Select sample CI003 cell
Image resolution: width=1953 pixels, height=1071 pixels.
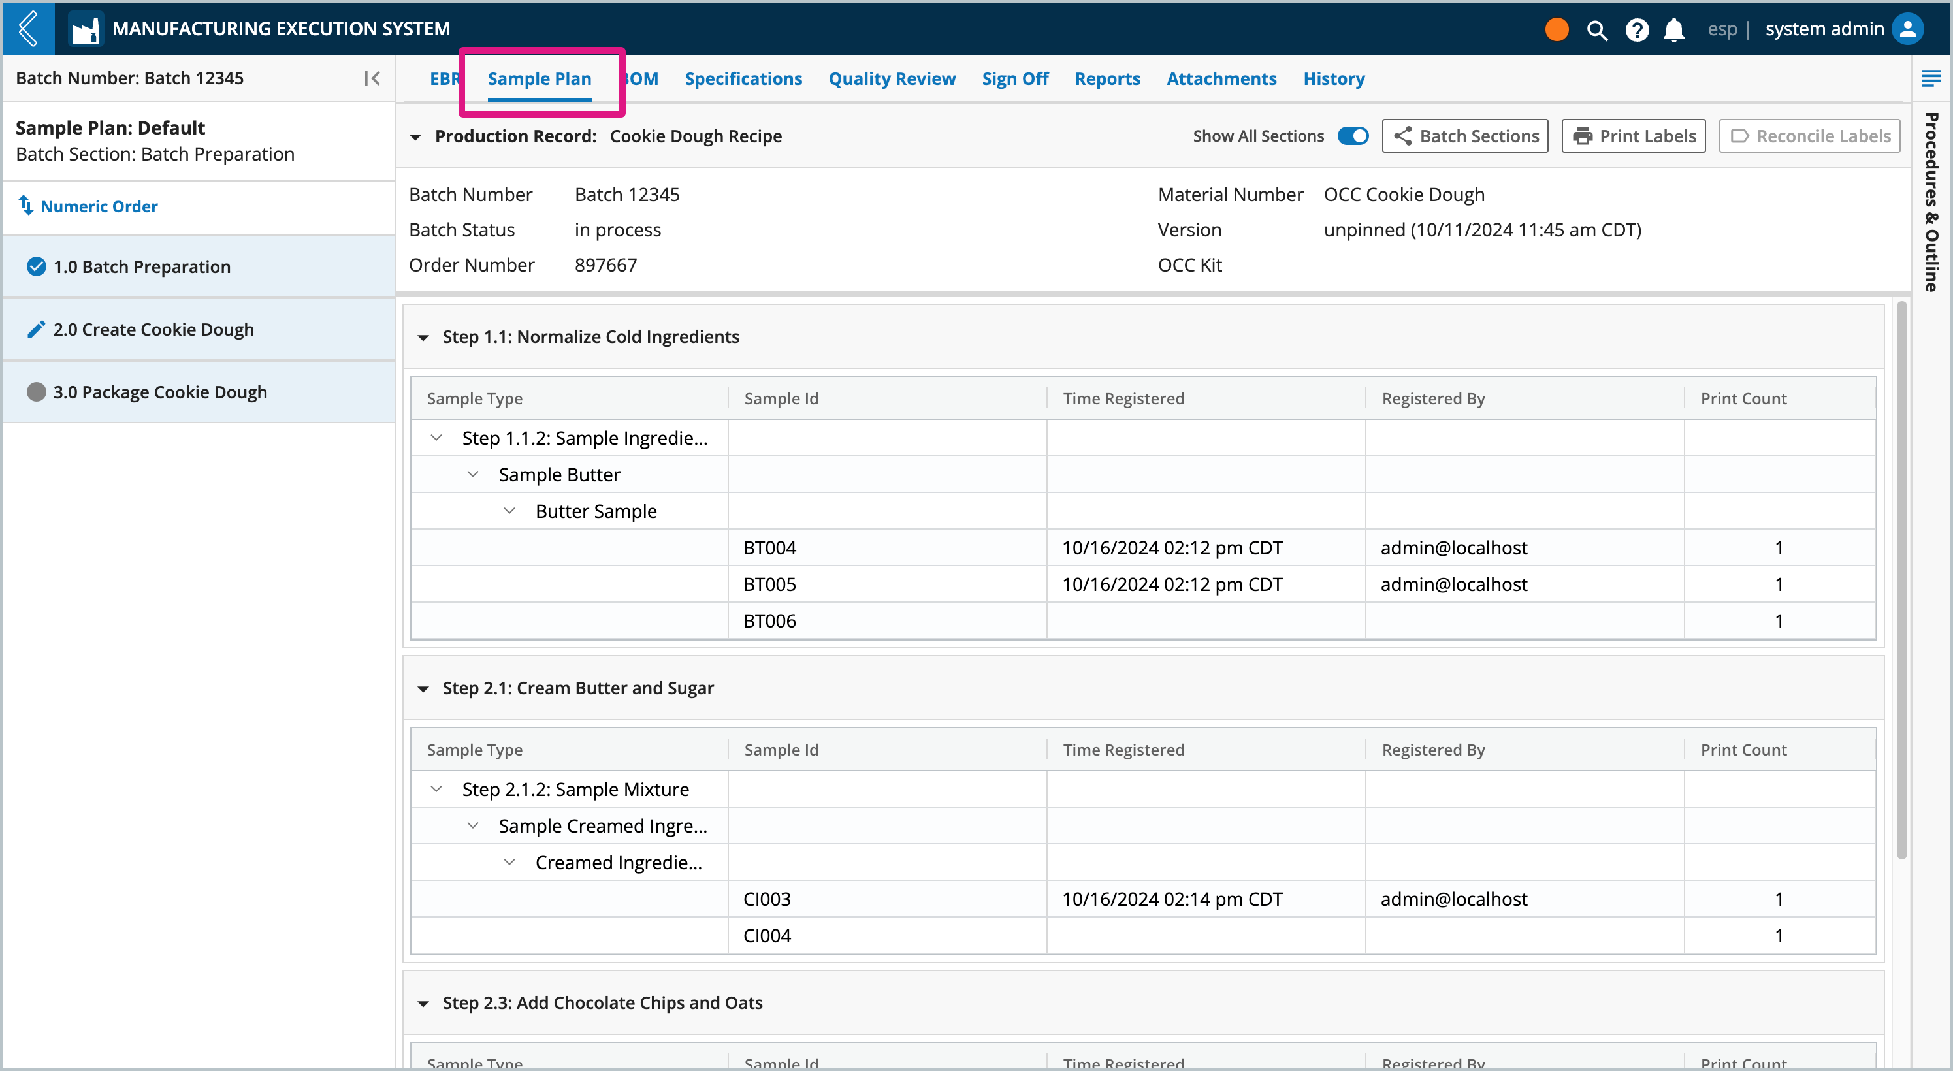coord(887,898)
